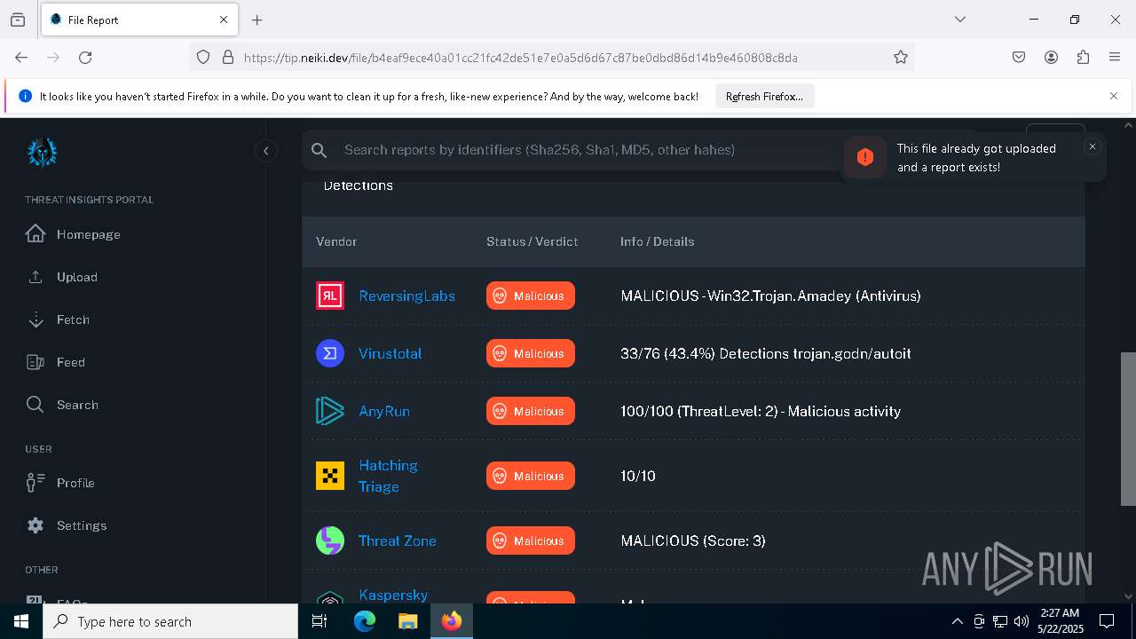The height and width of the screenshot is (639, 1136).
Task: Close the File Report tab
Action: coord(224,20)
